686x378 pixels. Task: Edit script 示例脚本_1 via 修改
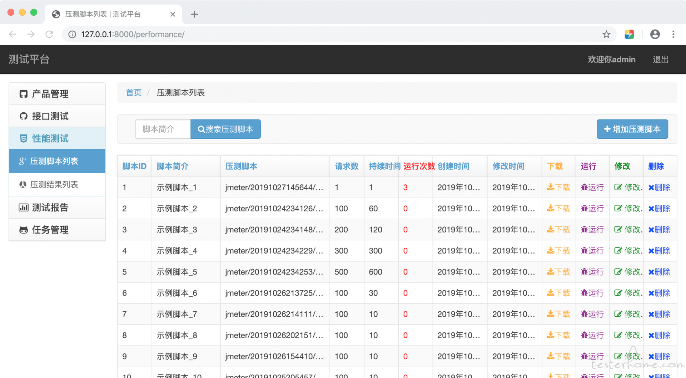click(628, 188)
